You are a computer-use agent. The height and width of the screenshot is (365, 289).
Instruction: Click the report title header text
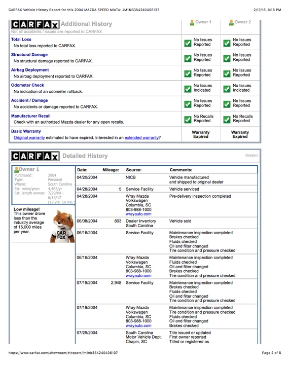pyautogui.click(x=84, y=10)
